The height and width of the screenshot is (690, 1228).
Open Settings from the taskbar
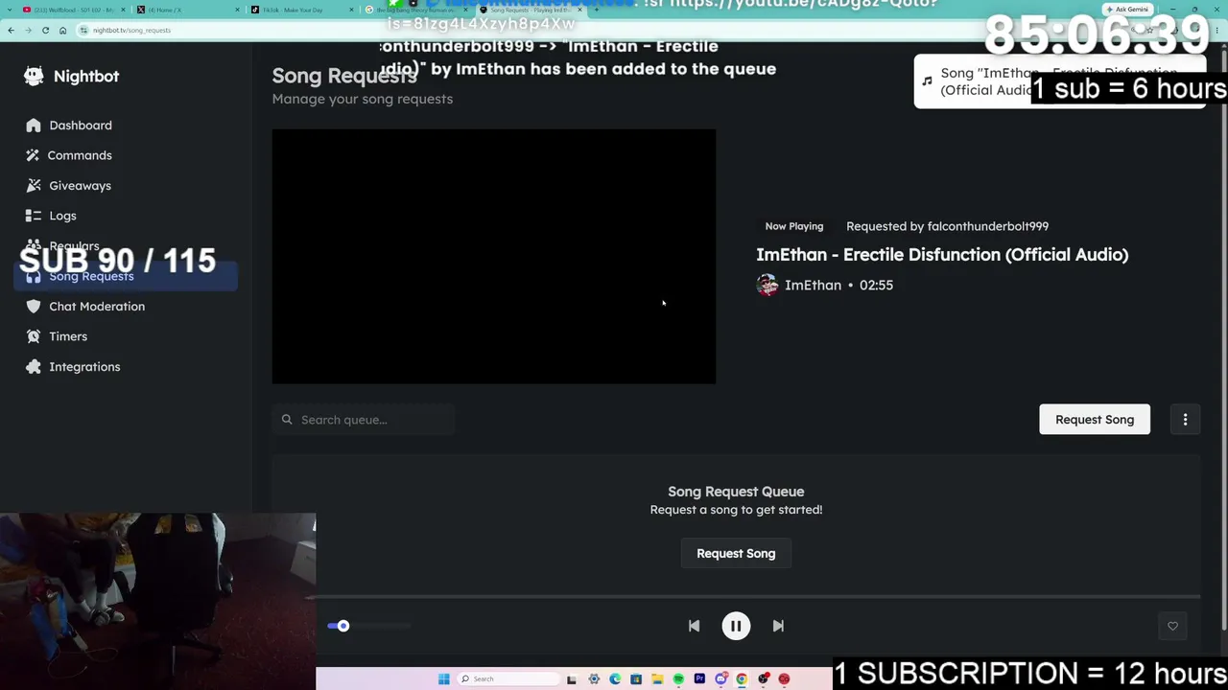594,679
